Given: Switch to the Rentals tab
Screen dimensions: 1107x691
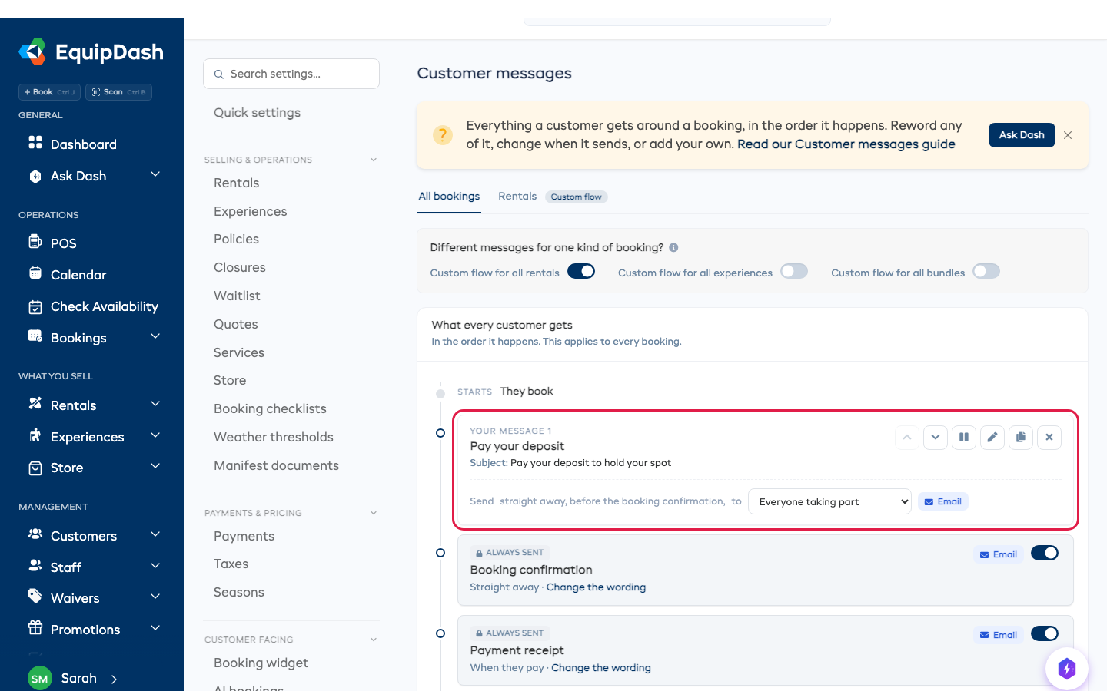Looking at the screenshot, I should [517, 197].
